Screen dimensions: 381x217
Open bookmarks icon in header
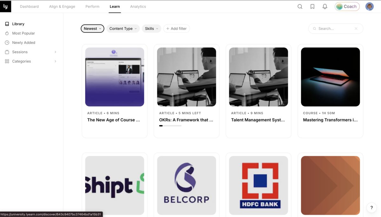(x=312, y=6)
